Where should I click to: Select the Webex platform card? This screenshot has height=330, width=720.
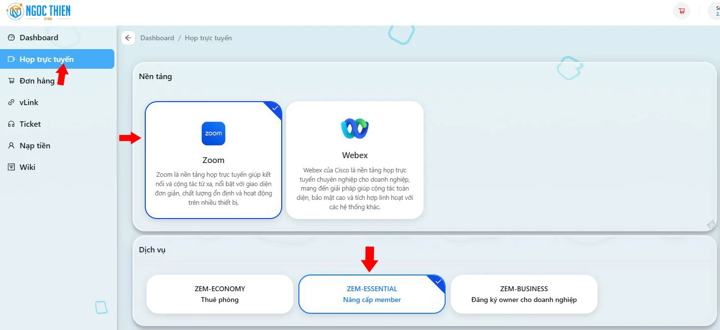click(x=354, y=160)
